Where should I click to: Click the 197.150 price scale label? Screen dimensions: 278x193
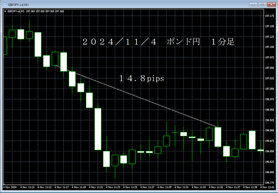pos(269,26)
